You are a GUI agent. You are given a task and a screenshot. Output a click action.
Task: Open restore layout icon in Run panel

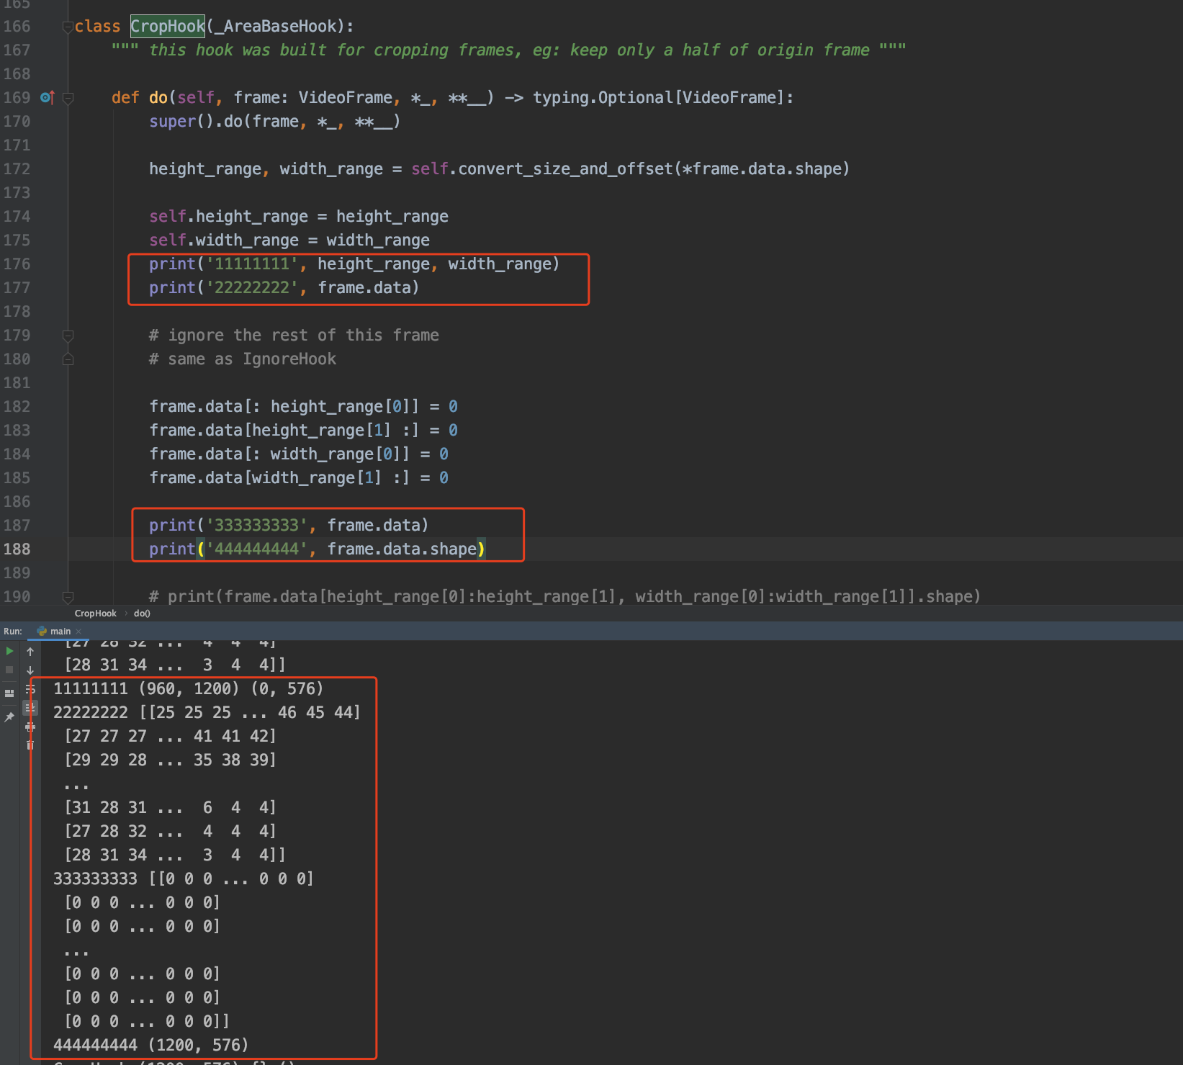(x=9, y=693)
